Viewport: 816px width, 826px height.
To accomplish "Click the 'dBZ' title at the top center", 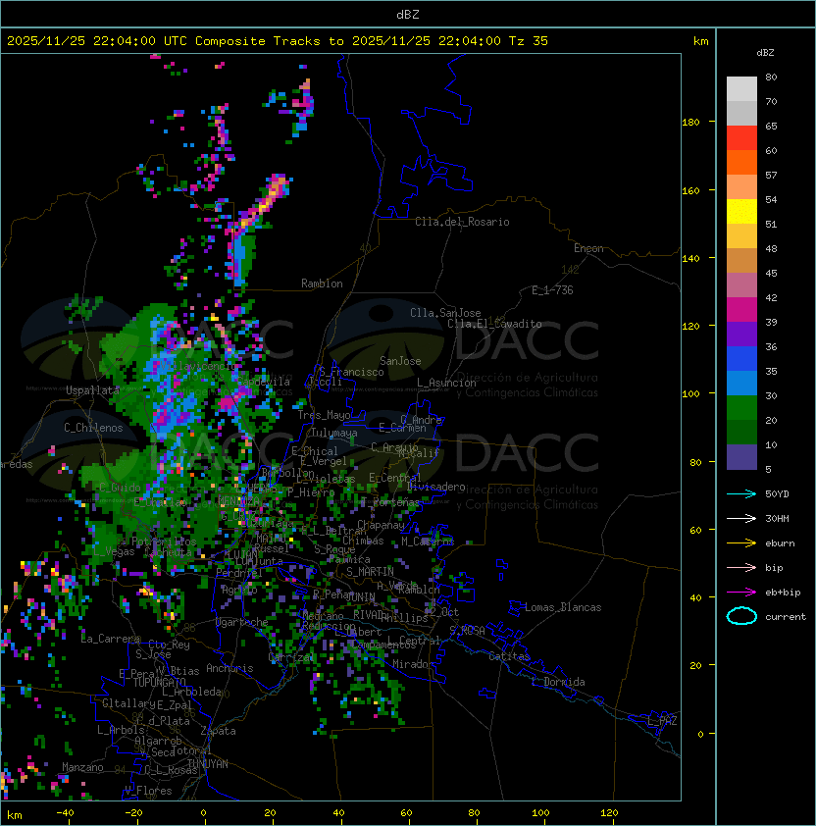I will pyautogui.click(x=408, y=14).
